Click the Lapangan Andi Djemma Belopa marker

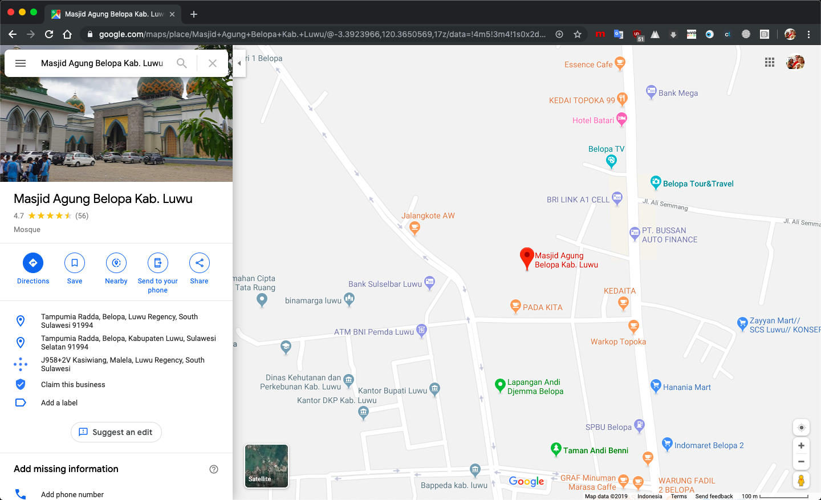click(500, 386)
